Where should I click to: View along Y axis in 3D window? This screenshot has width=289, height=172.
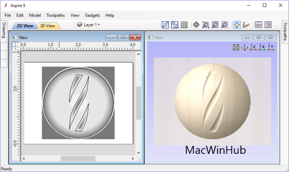point(271,47)
